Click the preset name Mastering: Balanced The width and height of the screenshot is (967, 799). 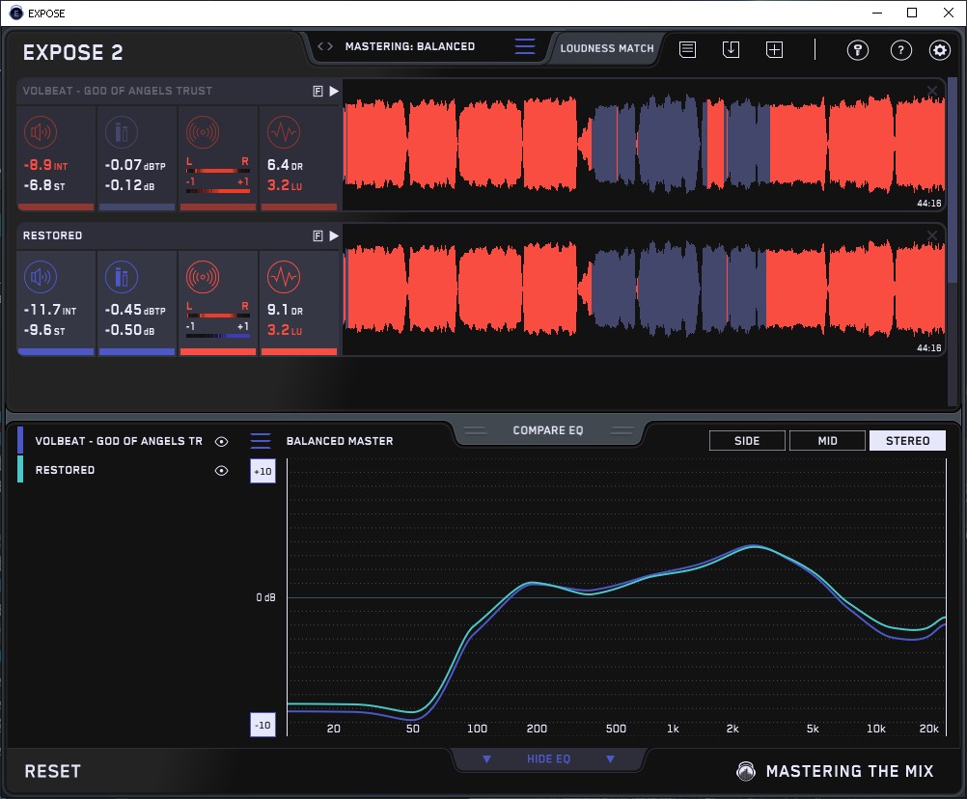(410, 46)
